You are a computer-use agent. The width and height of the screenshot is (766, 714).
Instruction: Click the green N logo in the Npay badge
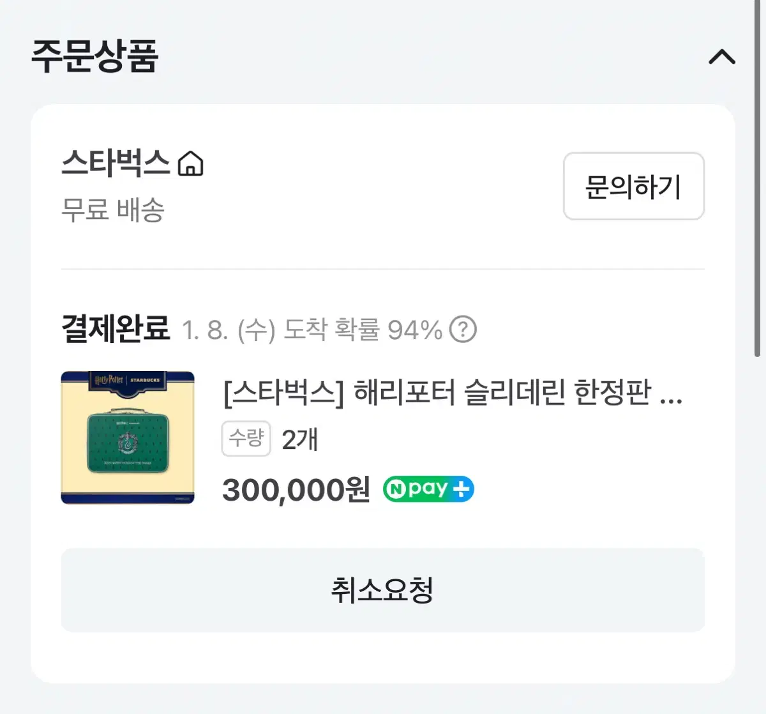[x=396, y=489]
